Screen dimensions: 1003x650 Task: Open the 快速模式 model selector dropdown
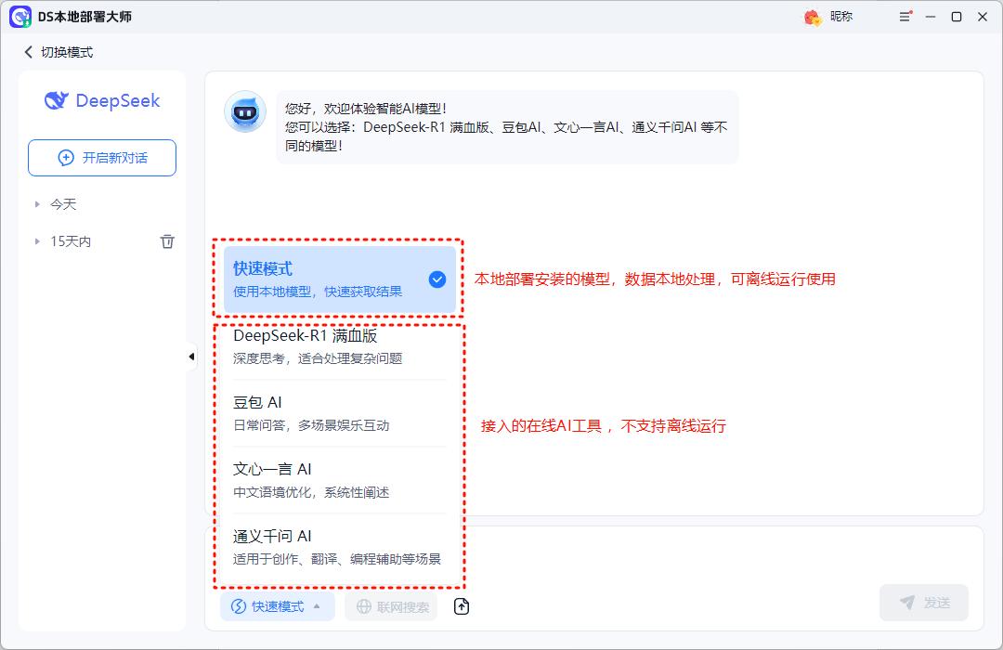coord(277,605)
